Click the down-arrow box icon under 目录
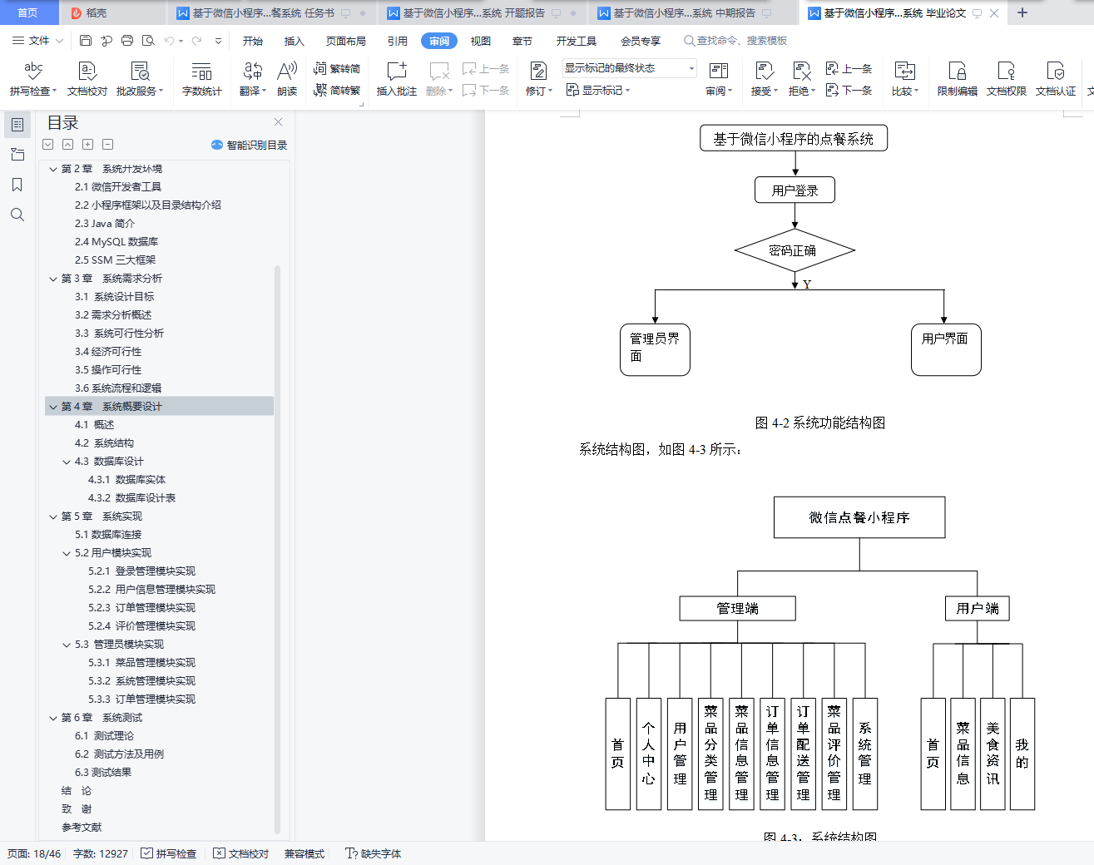This screenshot has height=865, width=1094. pos(48,145)
